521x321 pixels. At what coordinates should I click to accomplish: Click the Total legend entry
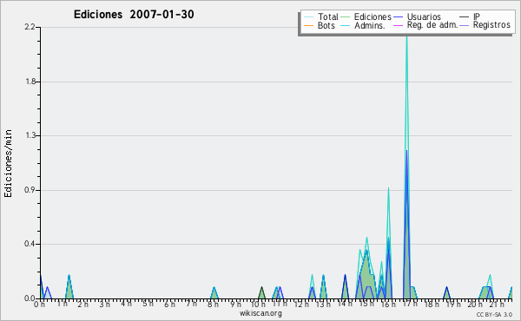point(321,16)
